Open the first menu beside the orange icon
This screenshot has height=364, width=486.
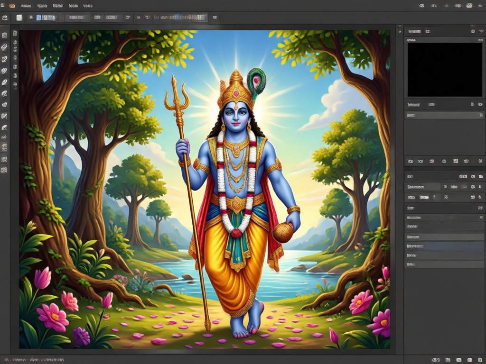[26, 6]
